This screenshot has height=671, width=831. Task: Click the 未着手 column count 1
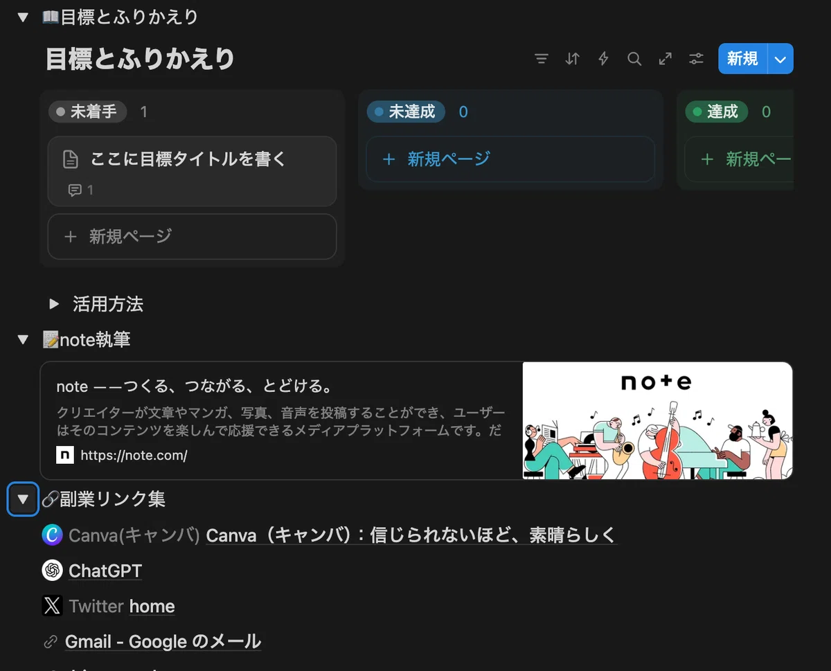(x=143, y=111)
